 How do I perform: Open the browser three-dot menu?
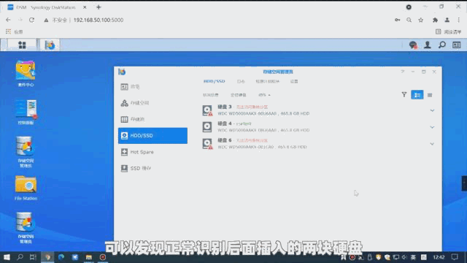click(x=459, y=20)
